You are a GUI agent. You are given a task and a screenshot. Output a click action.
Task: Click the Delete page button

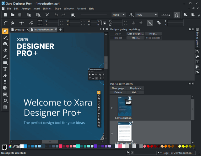[118, 92]
